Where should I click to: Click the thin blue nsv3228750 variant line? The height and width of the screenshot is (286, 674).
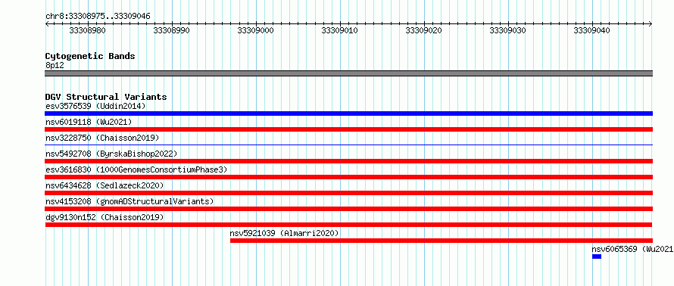(348, 145)
